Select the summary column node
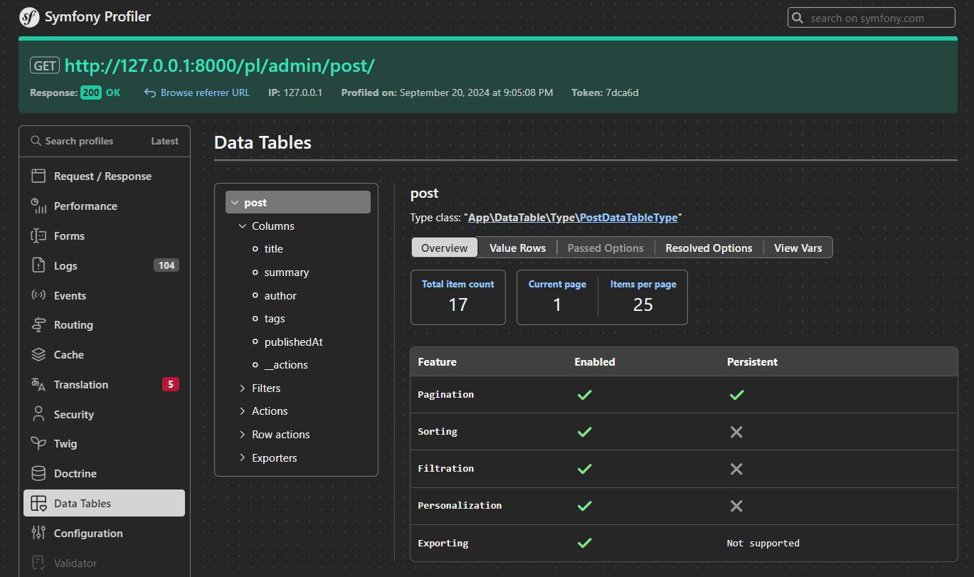Screen dimensions: 974x577 pos(286,272)
